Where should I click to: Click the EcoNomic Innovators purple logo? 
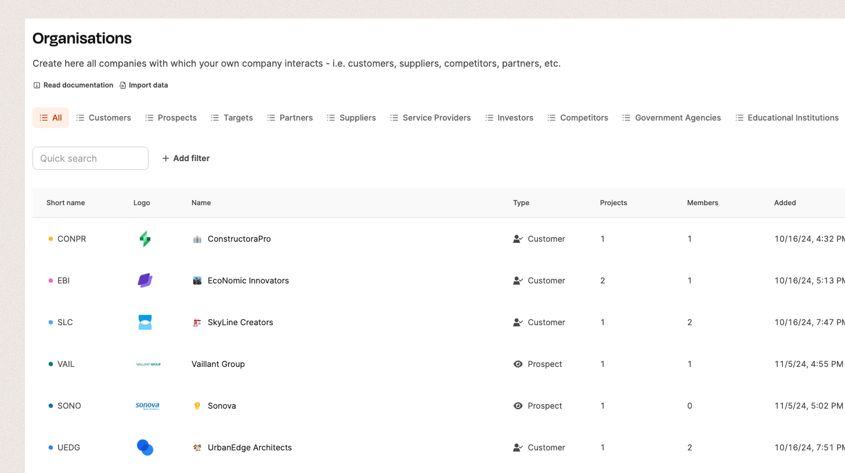[145, 281]
